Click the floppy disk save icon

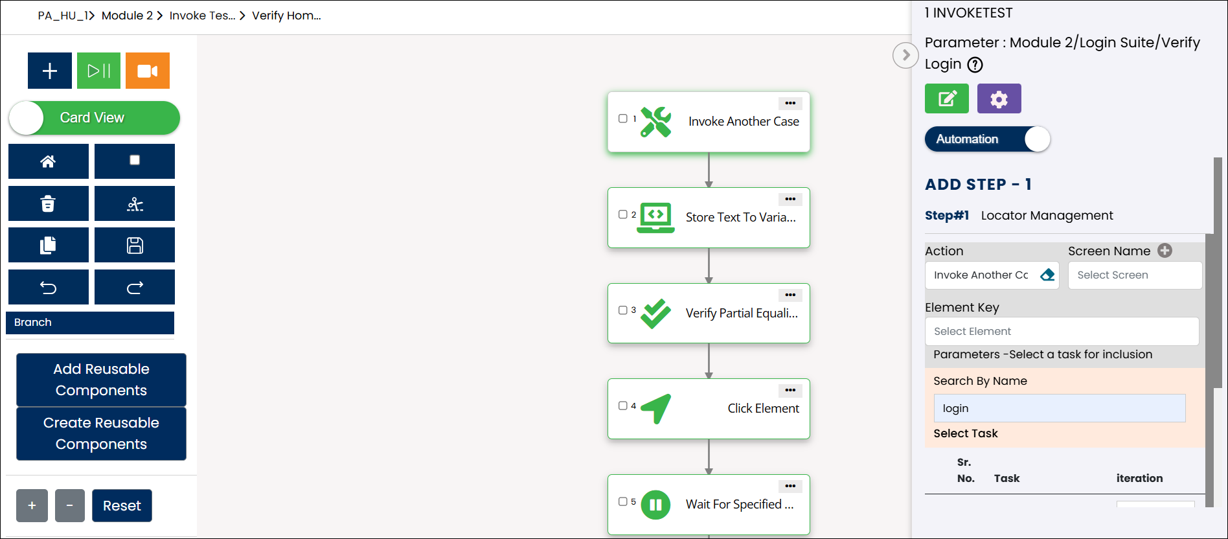click(x=135, y=246)
